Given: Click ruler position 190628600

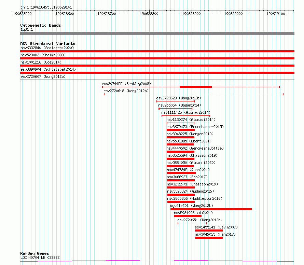Looking at the screenshot, I should (65, 14).
